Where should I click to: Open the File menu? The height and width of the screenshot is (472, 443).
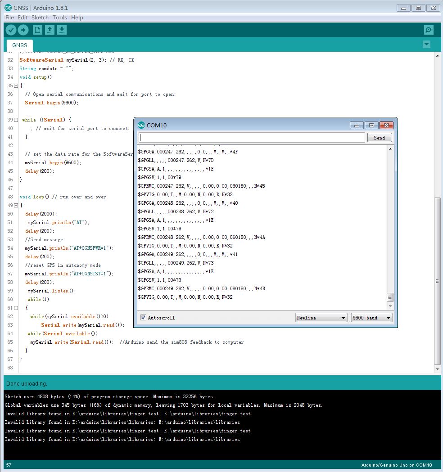click(x=9, y=18)
